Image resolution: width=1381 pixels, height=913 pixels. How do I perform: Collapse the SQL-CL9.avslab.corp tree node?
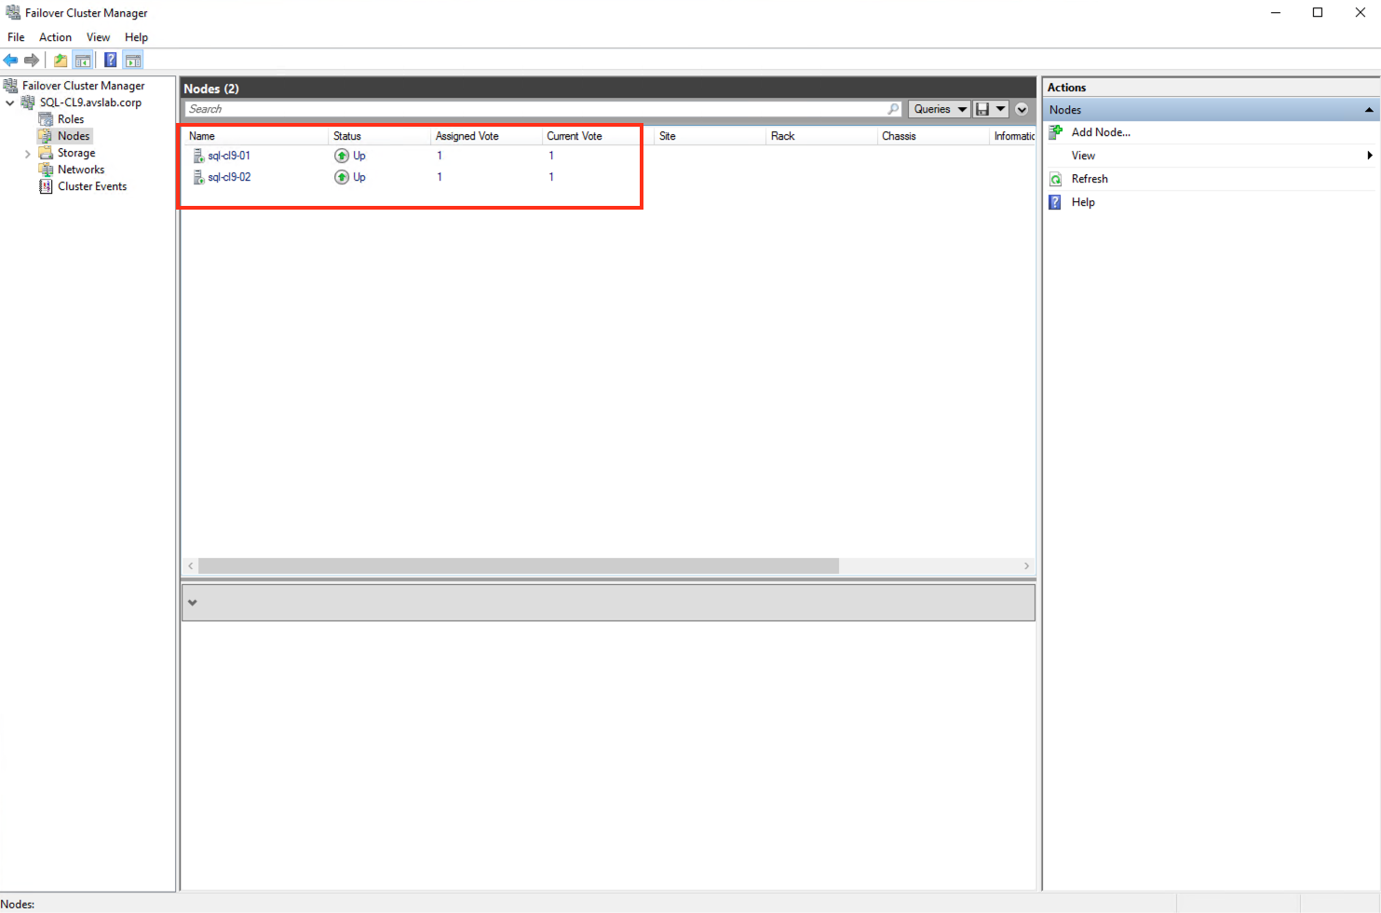(x=10, y=102)
